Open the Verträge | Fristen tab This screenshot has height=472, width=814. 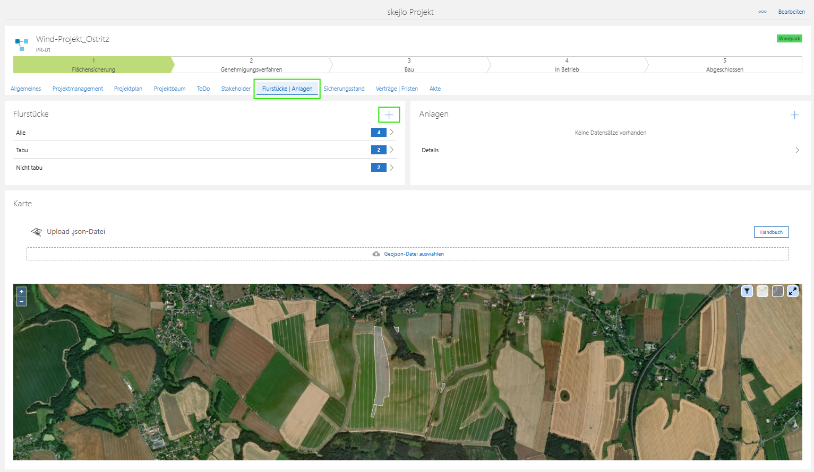click(397, 89)
